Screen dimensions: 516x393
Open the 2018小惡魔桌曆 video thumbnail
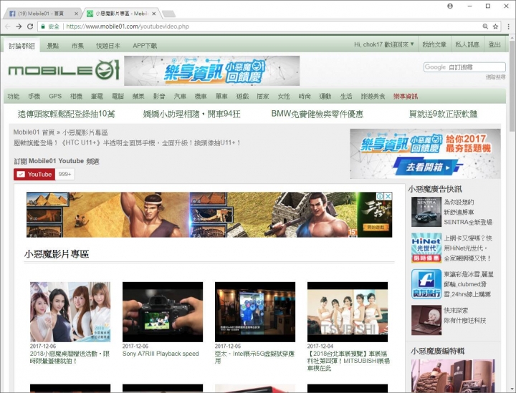point(70,312)
